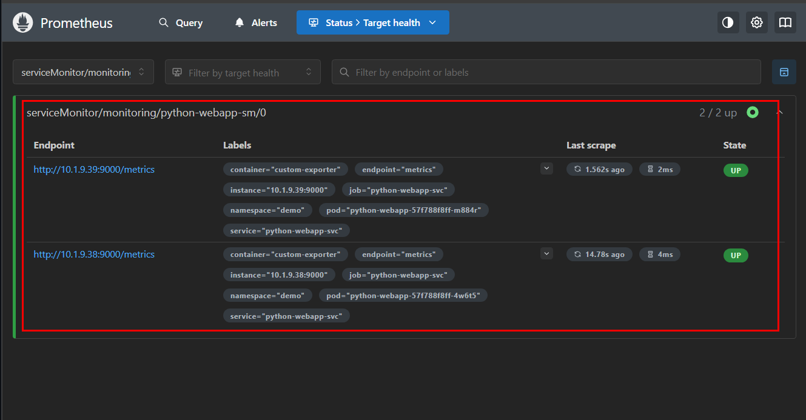Click the 2 / 2 up count
The width and height of the screenshot is (806, 420).
(x=718, y=113)
